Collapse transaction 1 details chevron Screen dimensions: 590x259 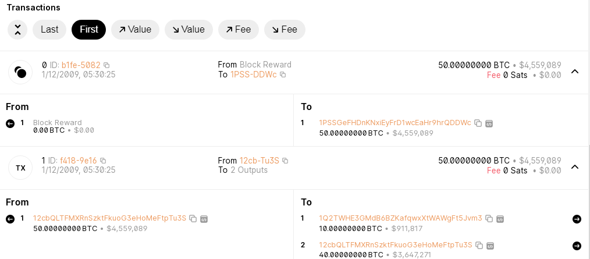(x=575, y=167)
